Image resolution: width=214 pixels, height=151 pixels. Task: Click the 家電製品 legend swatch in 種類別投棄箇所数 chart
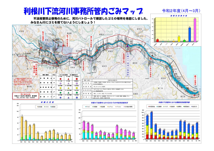(149, 107)
